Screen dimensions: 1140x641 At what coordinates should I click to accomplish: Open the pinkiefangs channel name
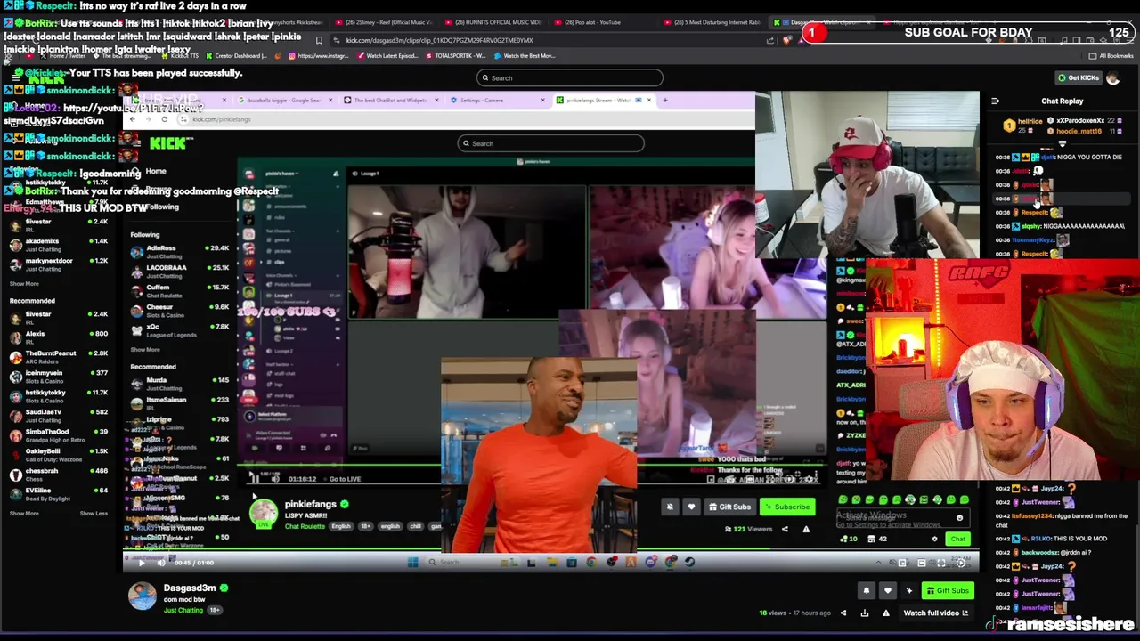point(310,504)
